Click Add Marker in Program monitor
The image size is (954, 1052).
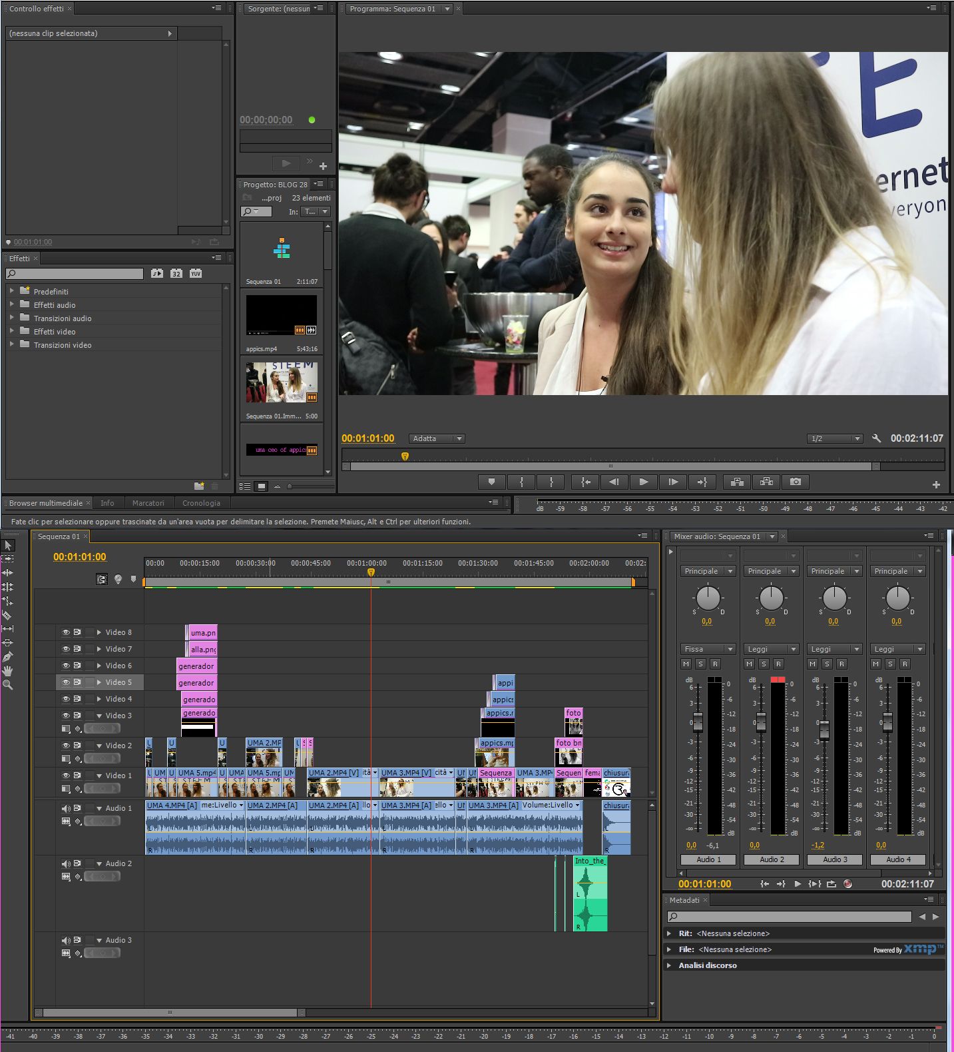492,482
